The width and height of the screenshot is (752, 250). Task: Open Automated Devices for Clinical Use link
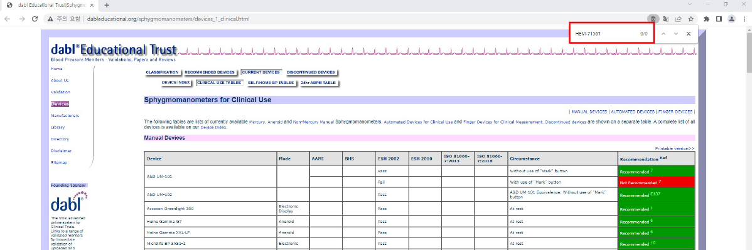tap(419, 122)
